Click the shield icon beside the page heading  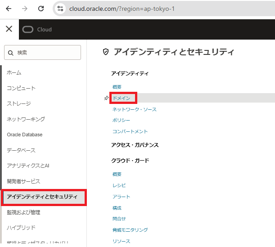tap(106, 52)
